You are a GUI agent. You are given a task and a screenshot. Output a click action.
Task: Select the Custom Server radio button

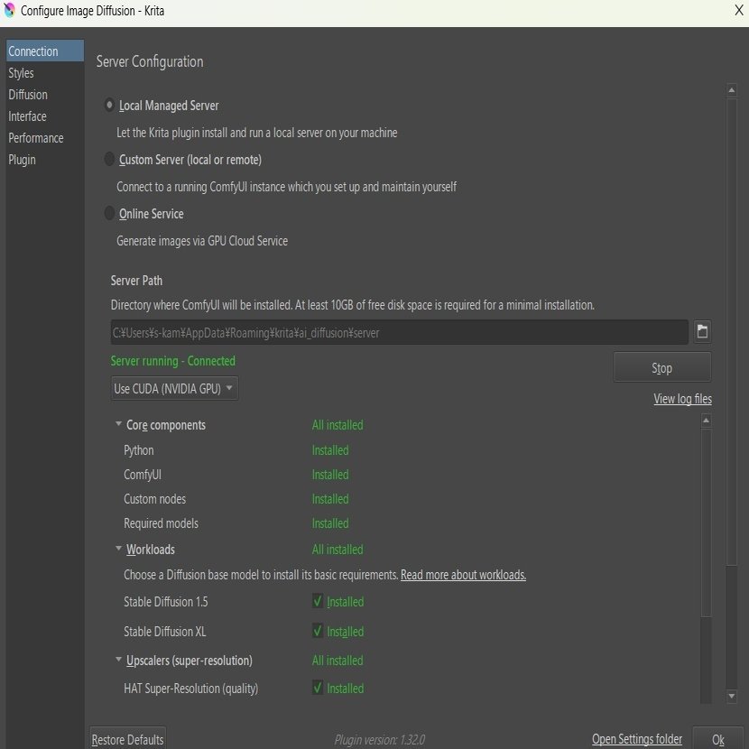(109, 159)
